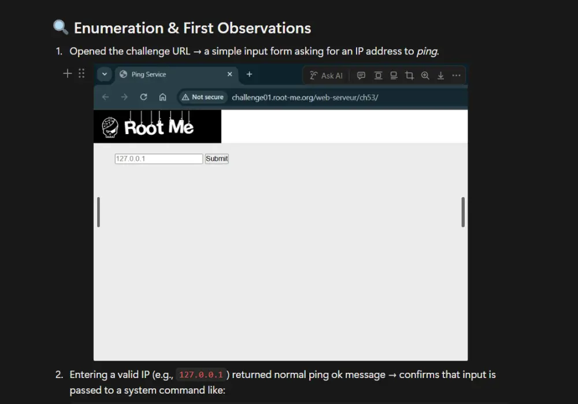Open the tab list chevron dropdown

(105, 74)
